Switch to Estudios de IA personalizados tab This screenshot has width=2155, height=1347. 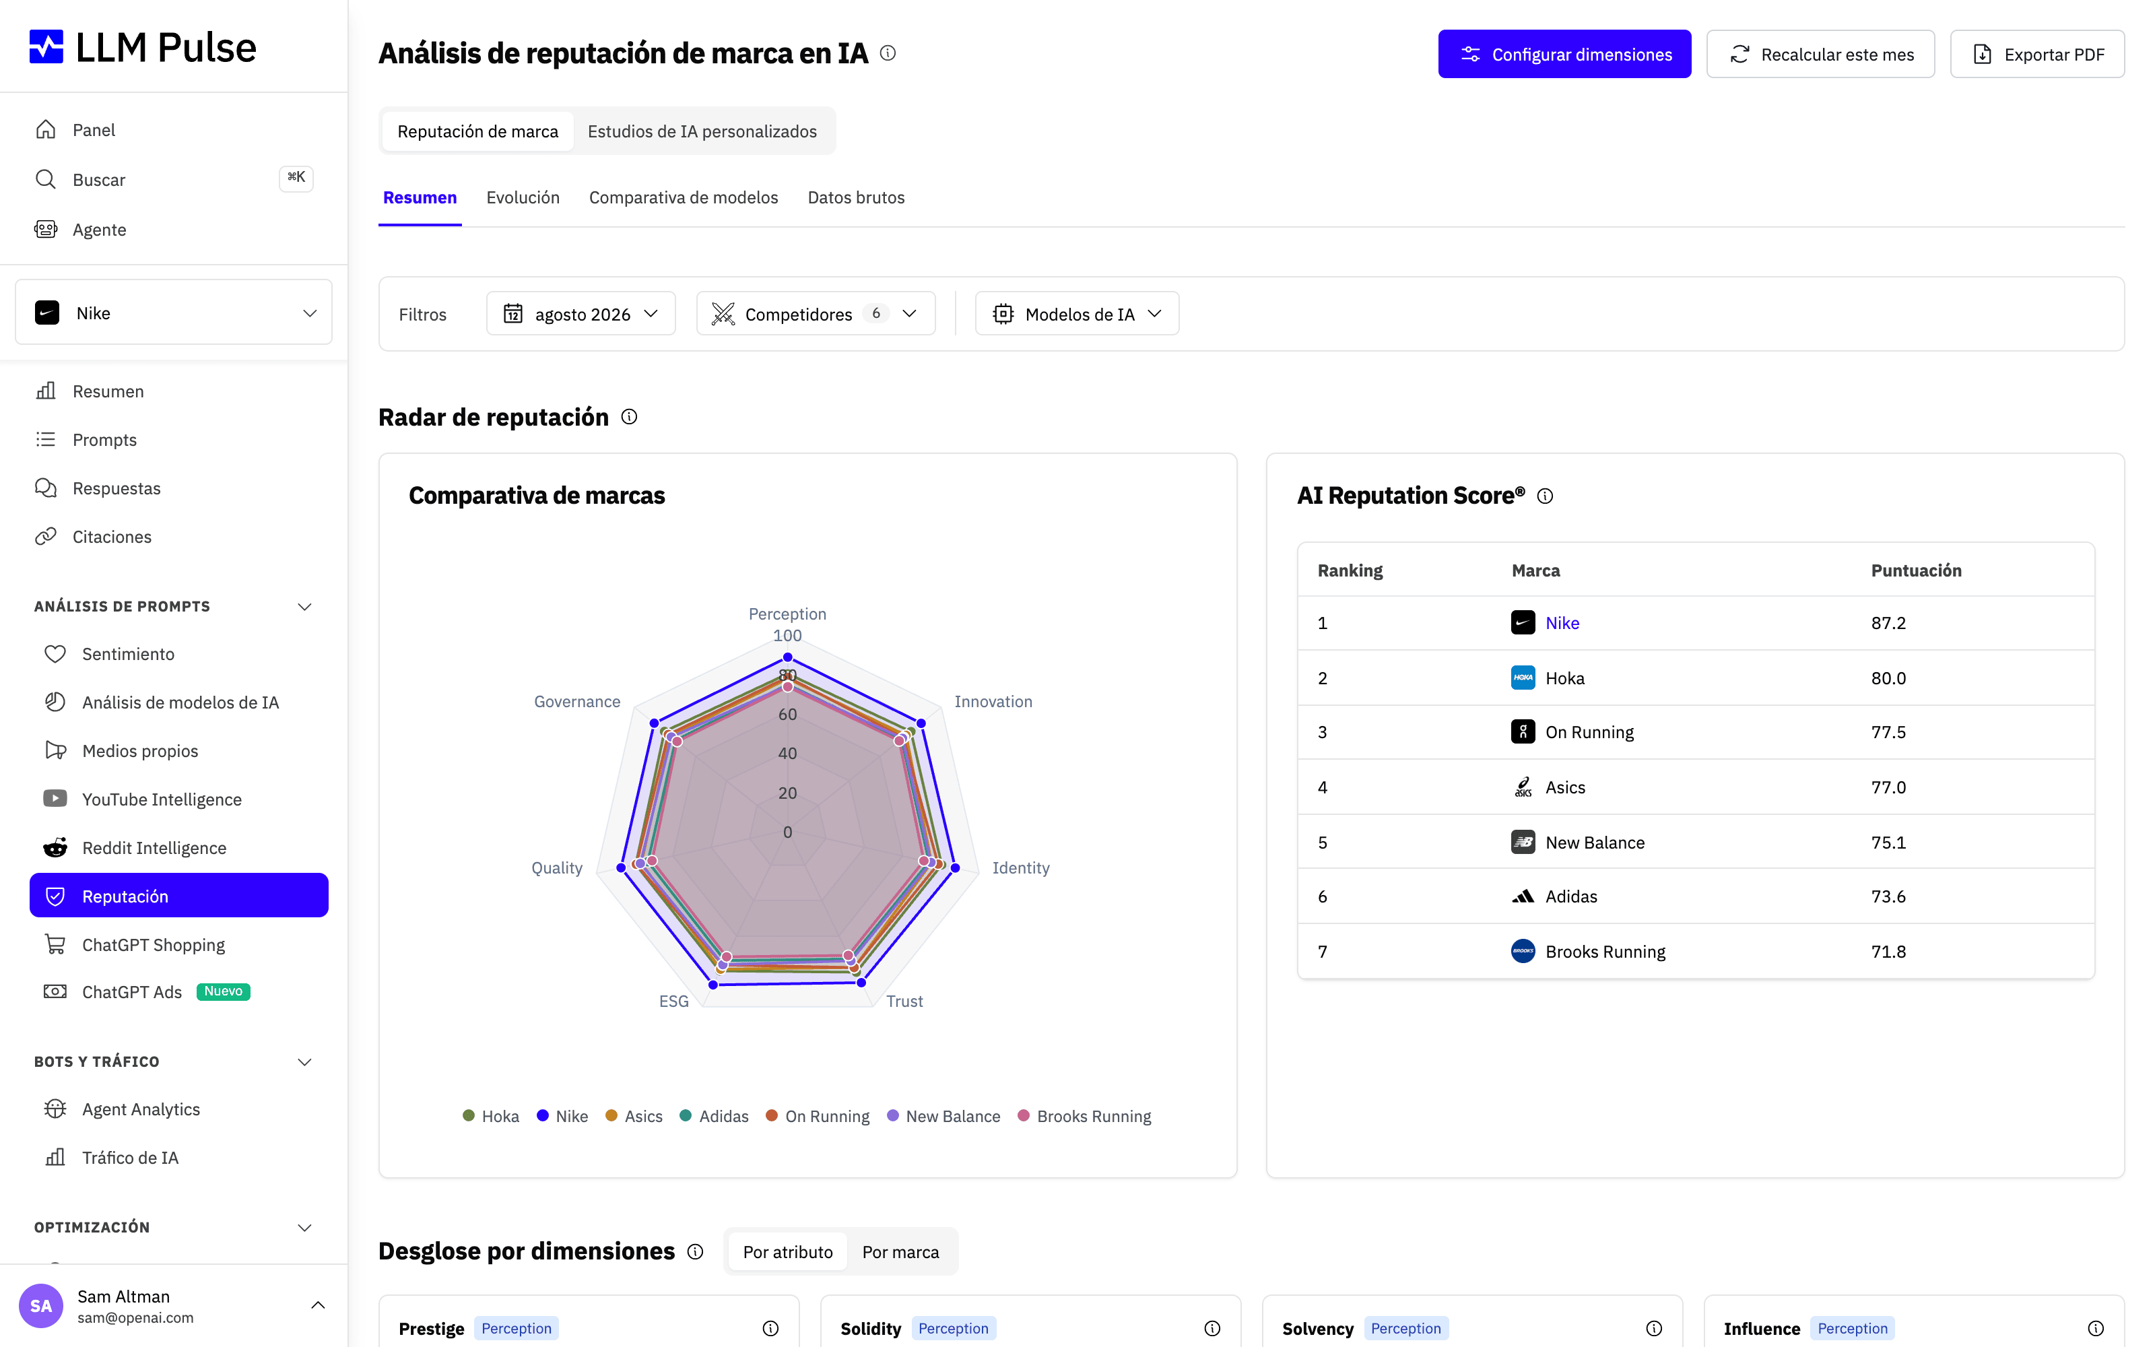[x=702, y=131]
